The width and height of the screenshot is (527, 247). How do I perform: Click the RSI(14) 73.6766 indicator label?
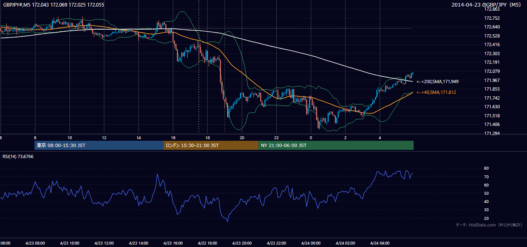18,156
